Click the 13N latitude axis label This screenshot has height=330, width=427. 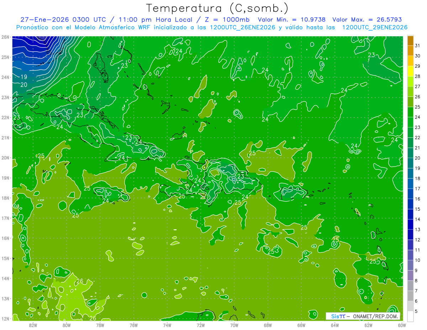pos(5,298)
